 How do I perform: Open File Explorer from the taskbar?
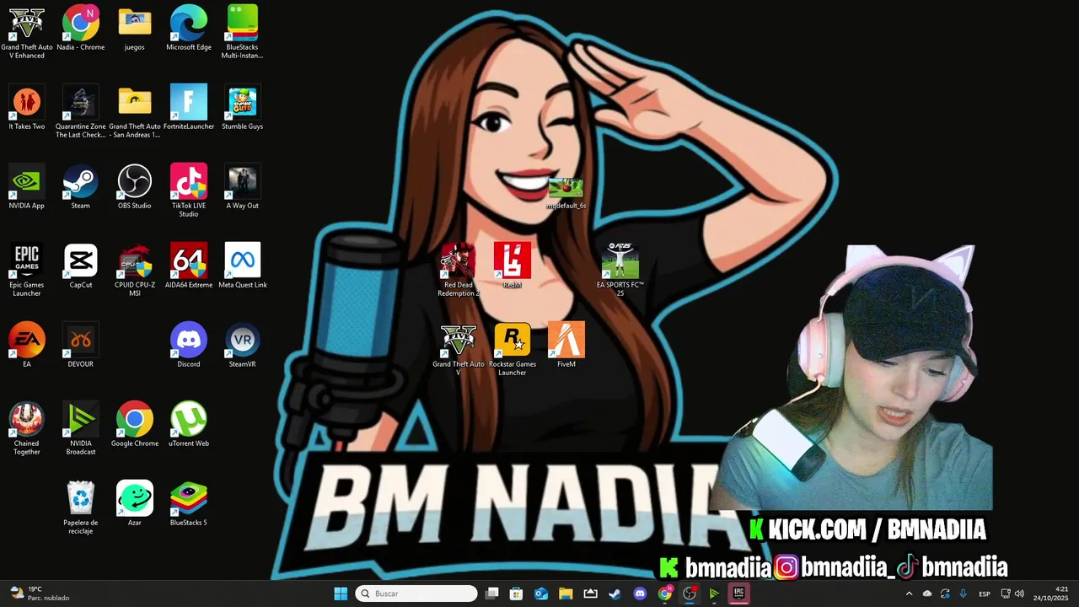pos(566,594)
